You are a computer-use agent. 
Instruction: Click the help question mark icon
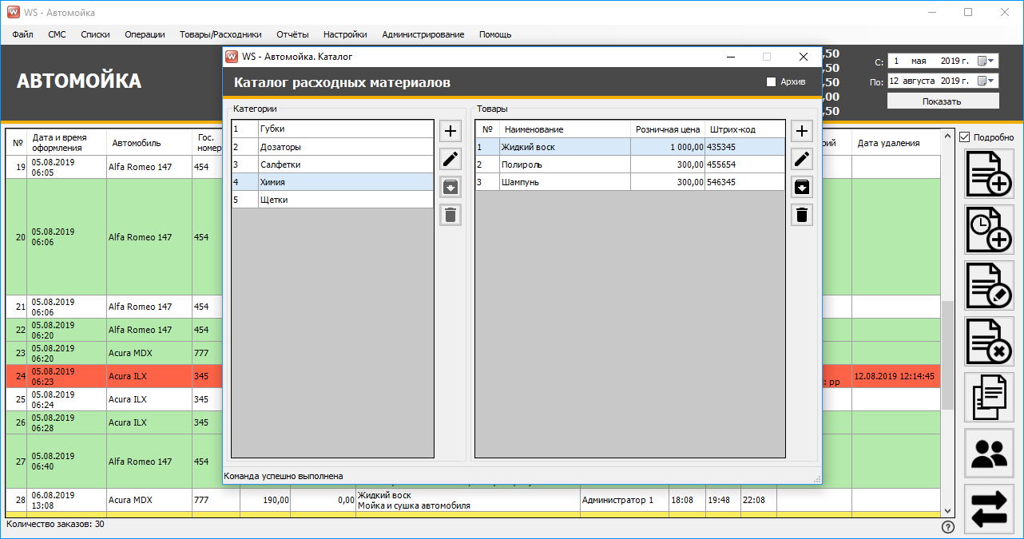tap(948, 527)
